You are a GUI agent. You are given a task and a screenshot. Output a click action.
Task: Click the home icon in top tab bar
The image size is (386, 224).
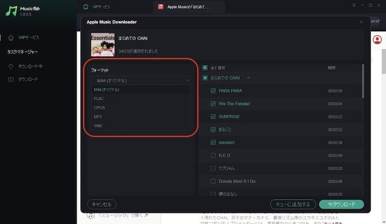[x=85, y=7]
